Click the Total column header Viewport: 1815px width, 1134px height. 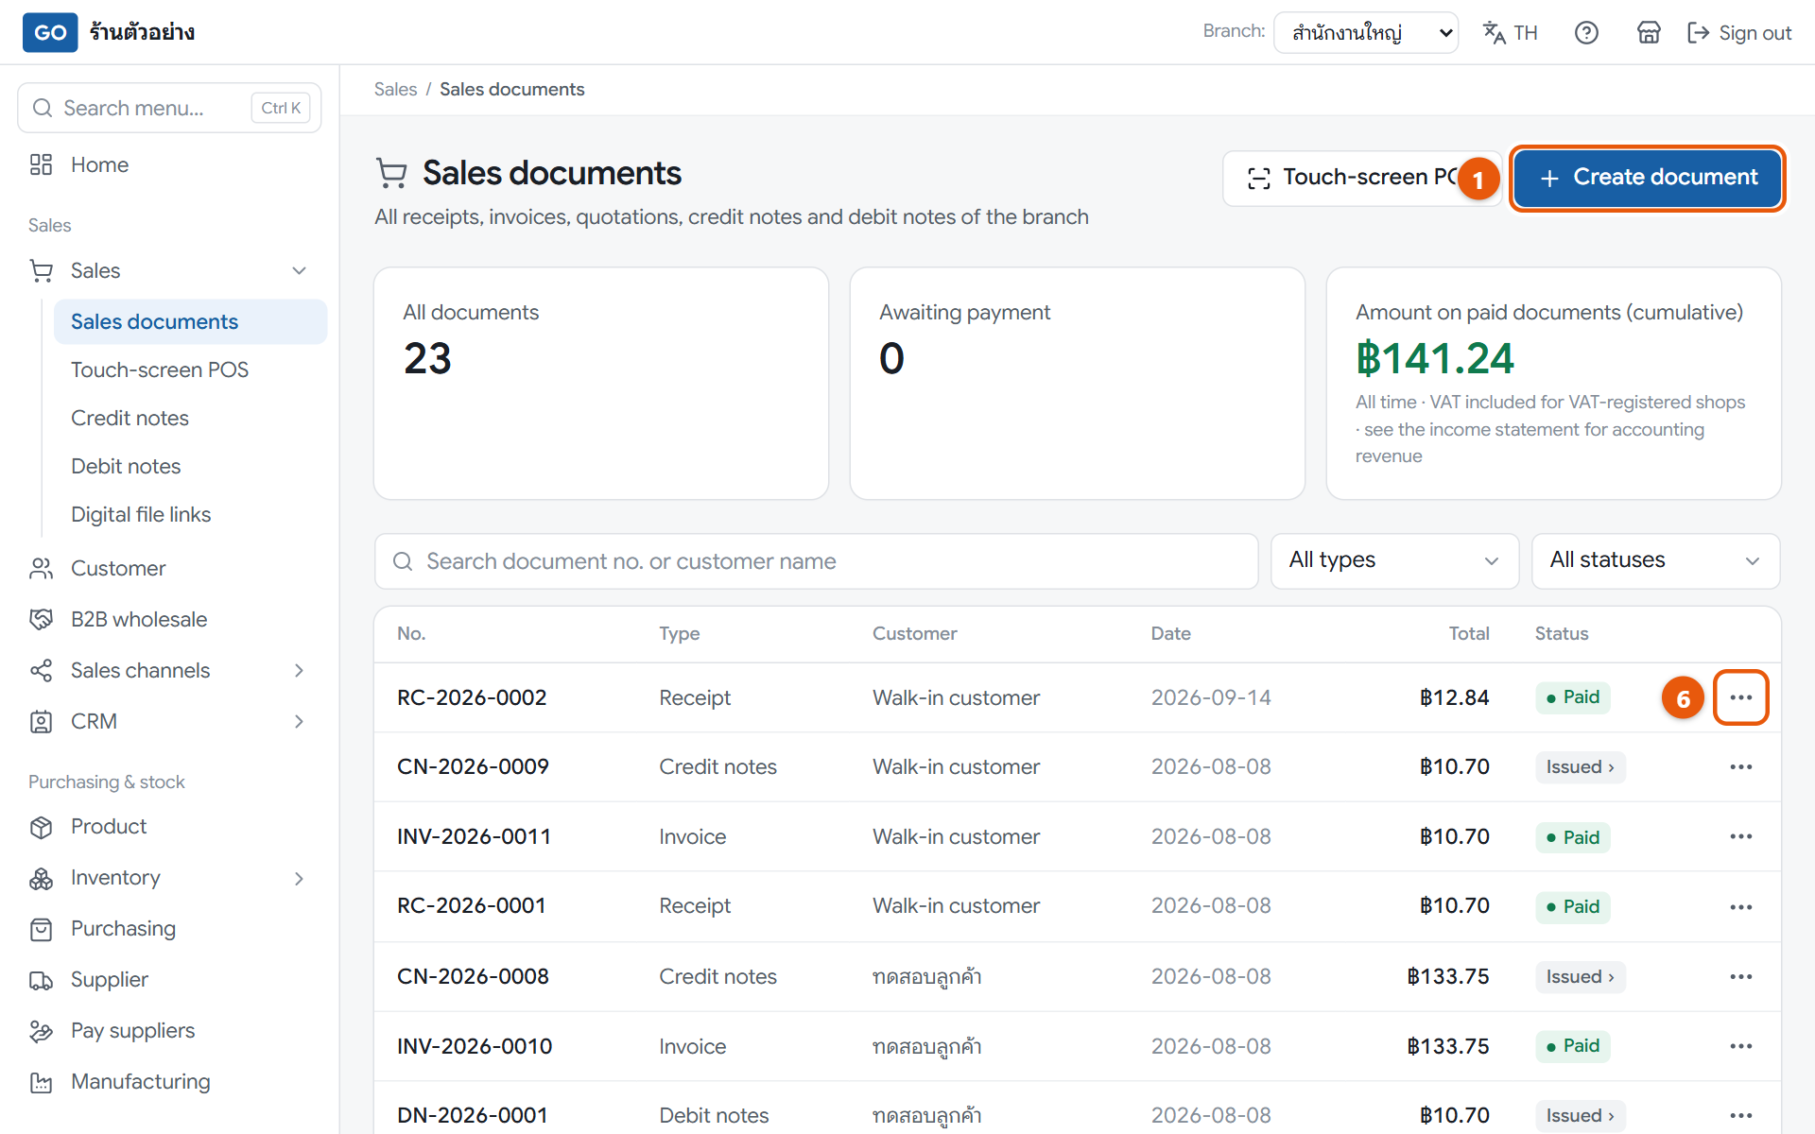point(1469,633)
